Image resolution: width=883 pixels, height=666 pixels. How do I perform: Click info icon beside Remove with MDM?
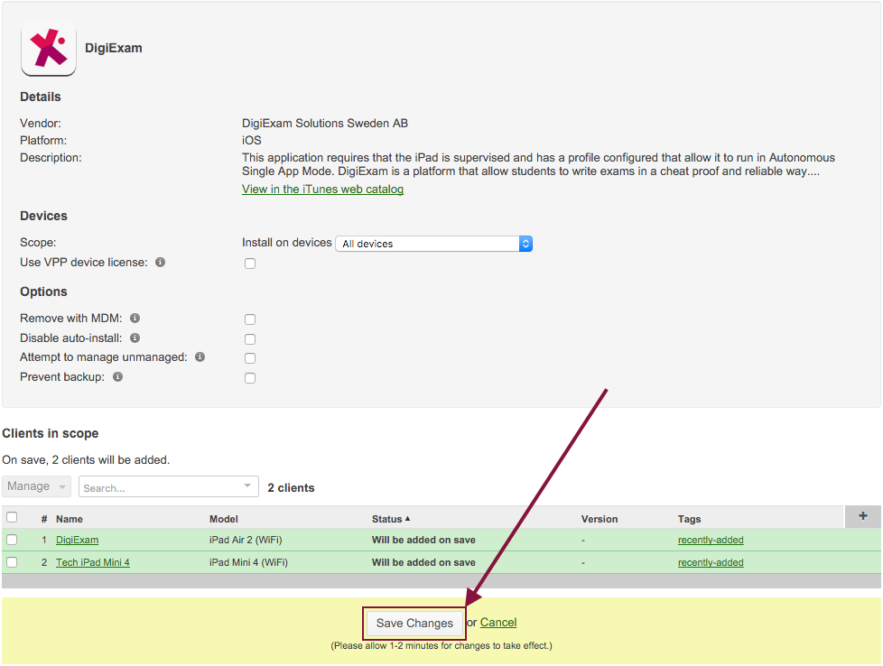point(135,318)
